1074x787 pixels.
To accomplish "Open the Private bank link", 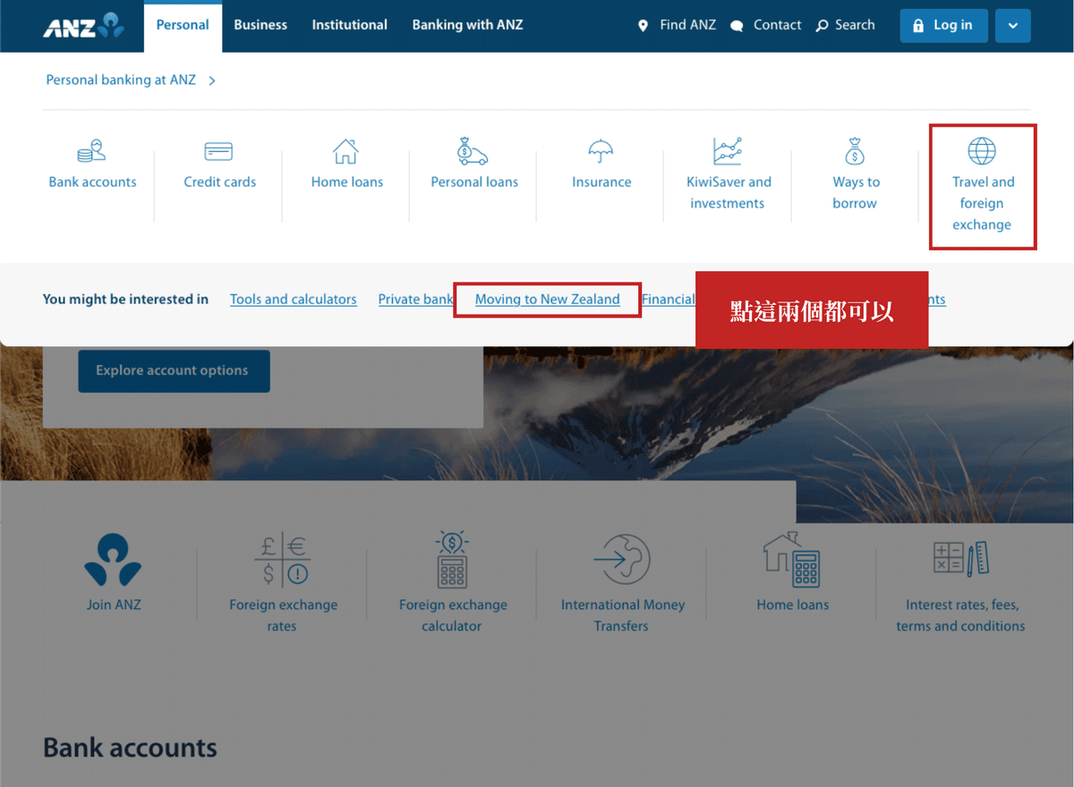I will (415, 300).
